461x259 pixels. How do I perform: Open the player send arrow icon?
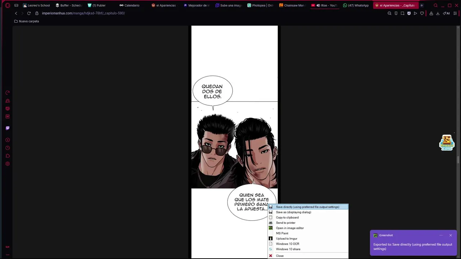coord(415,13)
